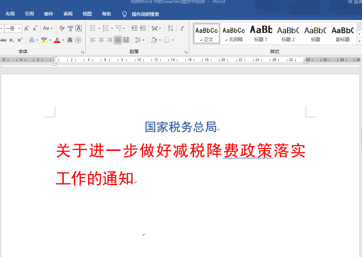Click the scroll-down arrow of the styles gallery
The height and width of the screenshot is (257, 362).
tap(360, 34)
